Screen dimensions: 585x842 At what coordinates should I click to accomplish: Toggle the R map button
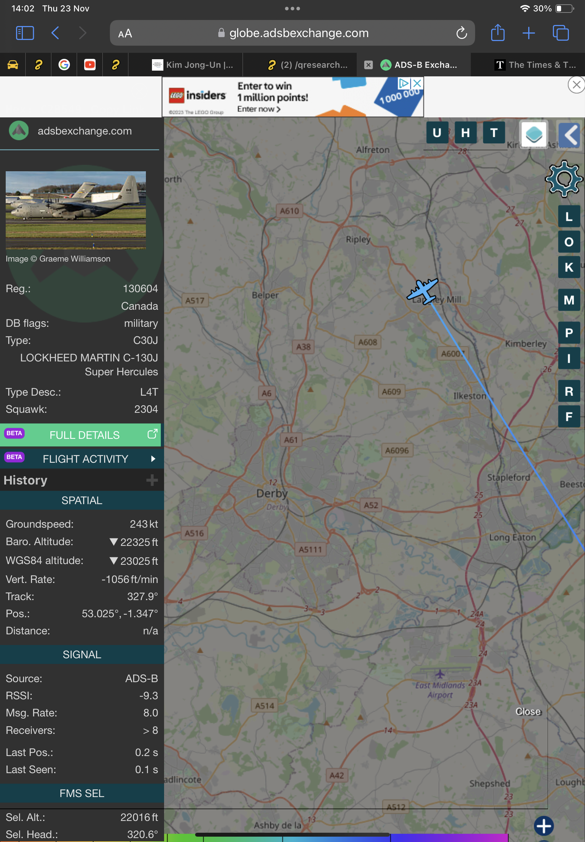569,391
